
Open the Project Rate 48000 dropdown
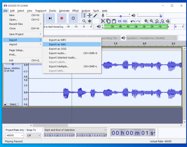[15, 135]
